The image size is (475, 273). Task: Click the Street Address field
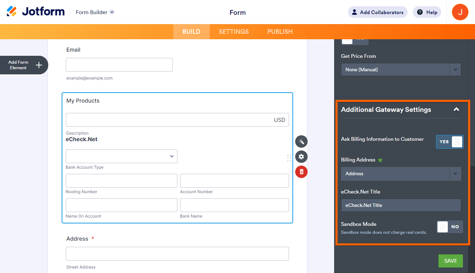177,254
